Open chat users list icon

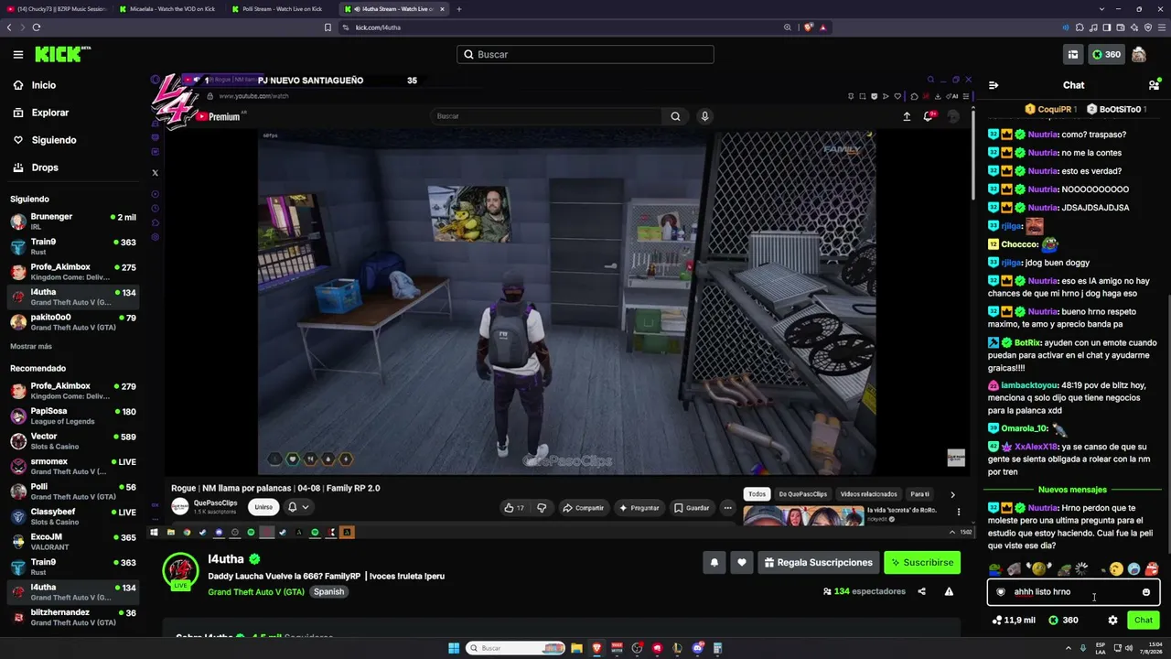tap(1154, 85)
